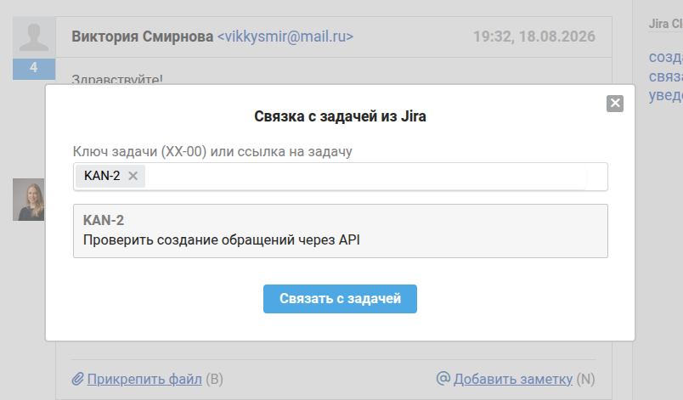The width and height of the screenshot is (683, 400).
Task: Select the KAN-2 task suggestion
Action: point(340,231)
